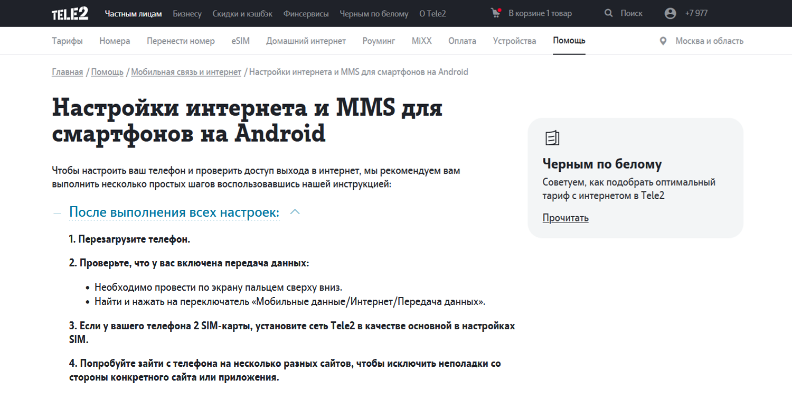Click the Tele2 logo
The height and width of the screenshot is (398, 792).
click(70, 14)
